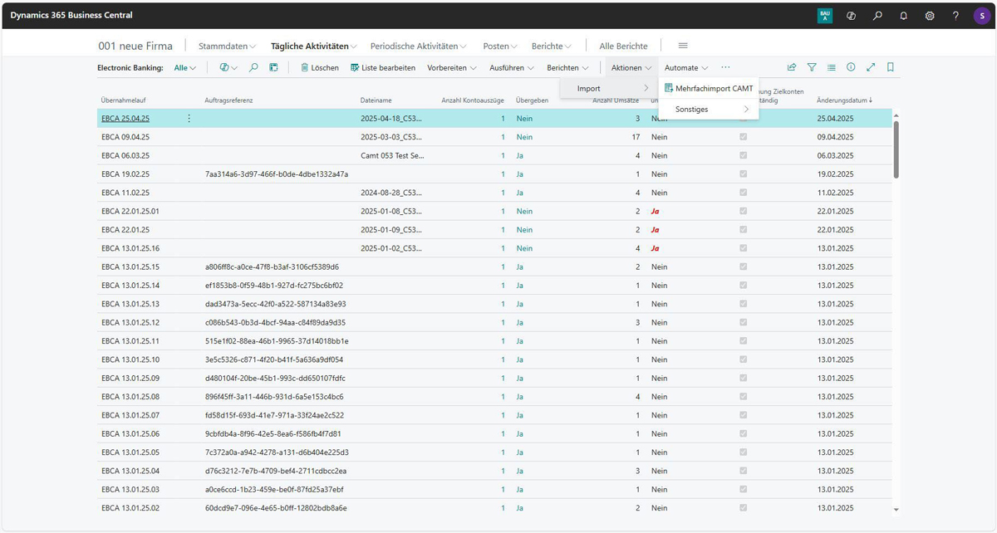The width and height of the screenshot is (997, 533).
Task: Click the Löschen button
Action: pos(319,68)
